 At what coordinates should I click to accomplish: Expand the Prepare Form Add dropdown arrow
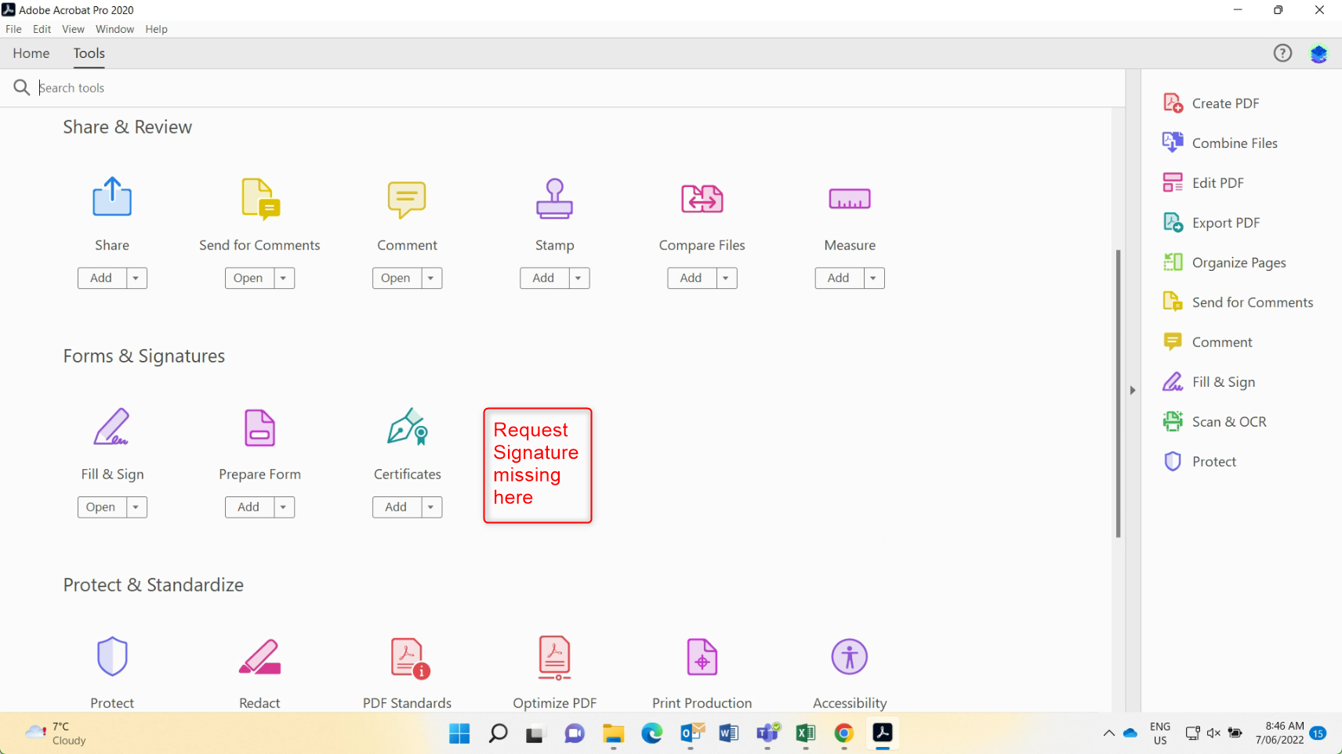284,507
